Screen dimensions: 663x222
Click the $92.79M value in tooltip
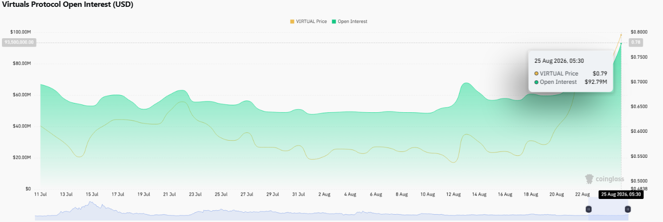[596, 82]
